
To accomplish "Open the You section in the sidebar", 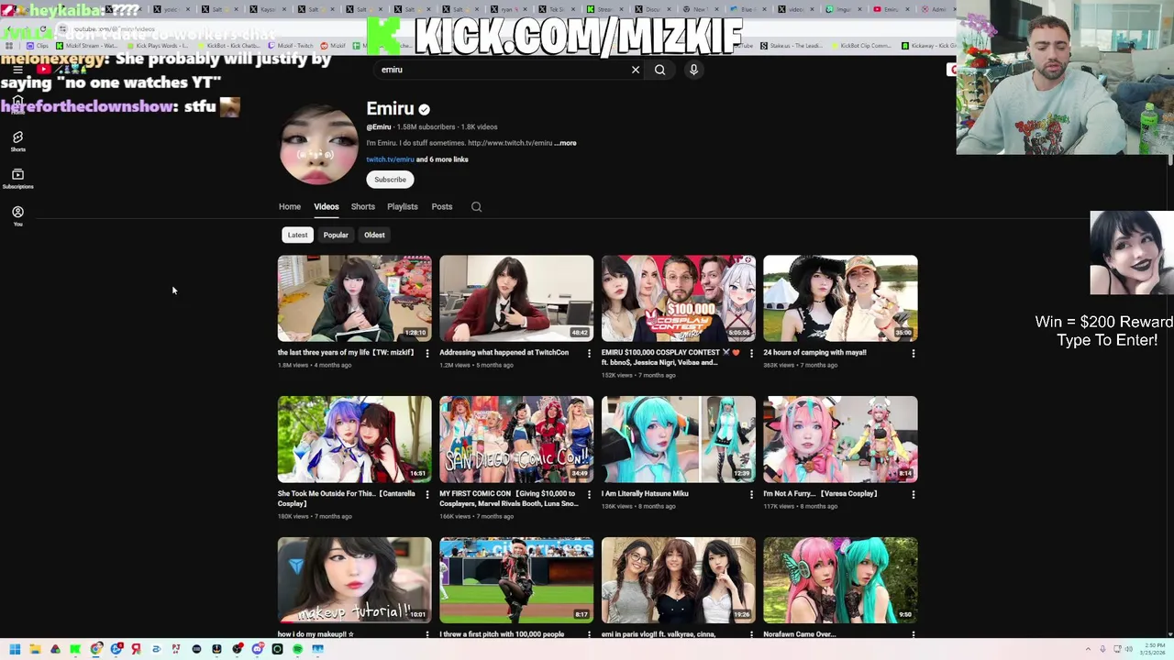I will (17, 215).
